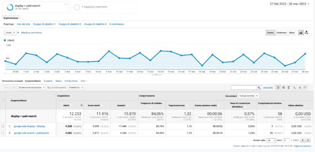The width and height of the screenshot is (315, 152).
Task: Switch to the pivot table view icon
Action: pyautogui.click(x=305, y=87)
